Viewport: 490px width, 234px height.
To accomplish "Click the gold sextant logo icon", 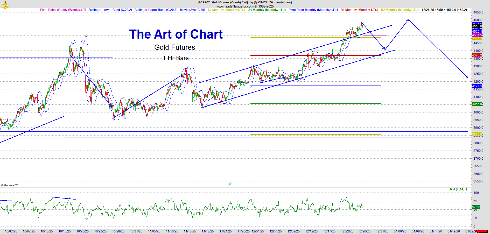I will click(5, 5).
